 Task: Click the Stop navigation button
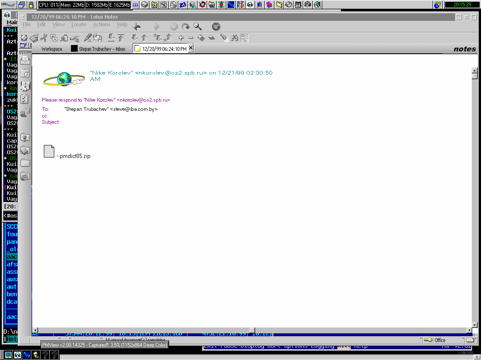point(174,27)
